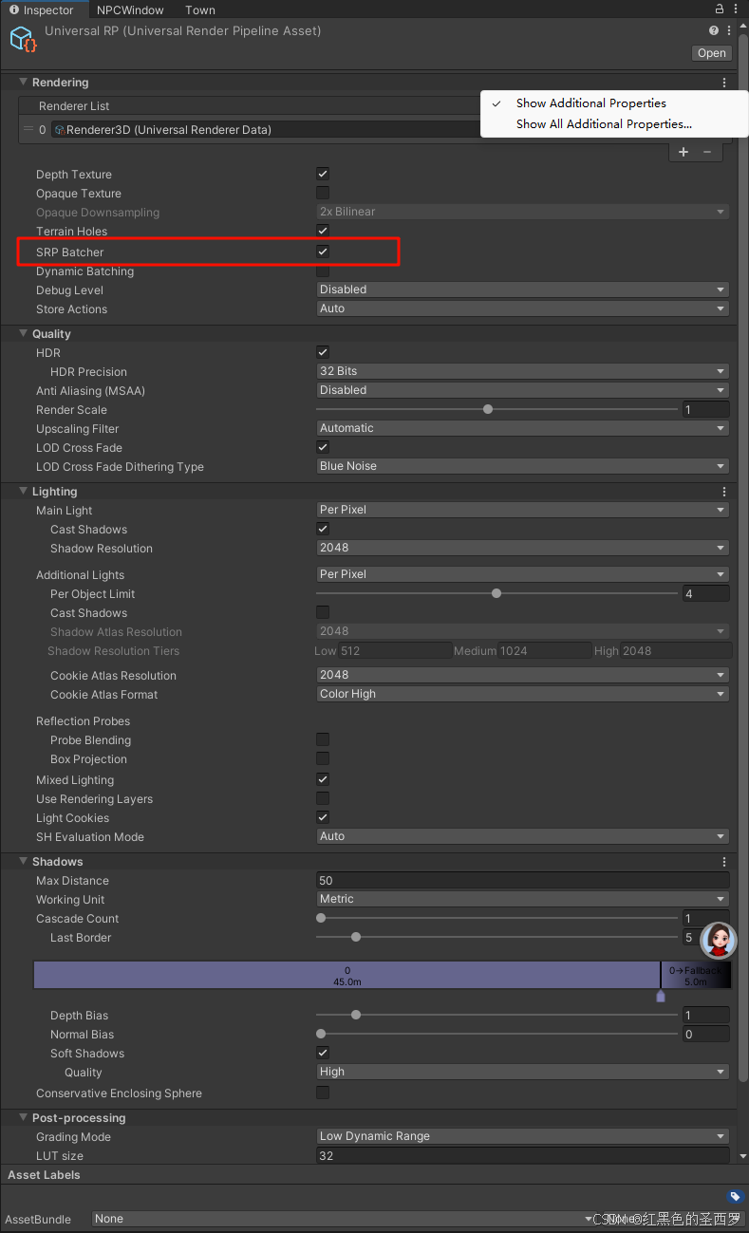Viewport: 749px width, 1233px height.
Task: Open the Main Light mode dropdown
Action: pos(523,510)
